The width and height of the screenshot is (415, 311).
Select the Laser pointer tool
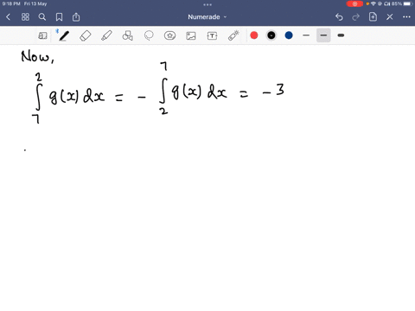coord(233,35)
